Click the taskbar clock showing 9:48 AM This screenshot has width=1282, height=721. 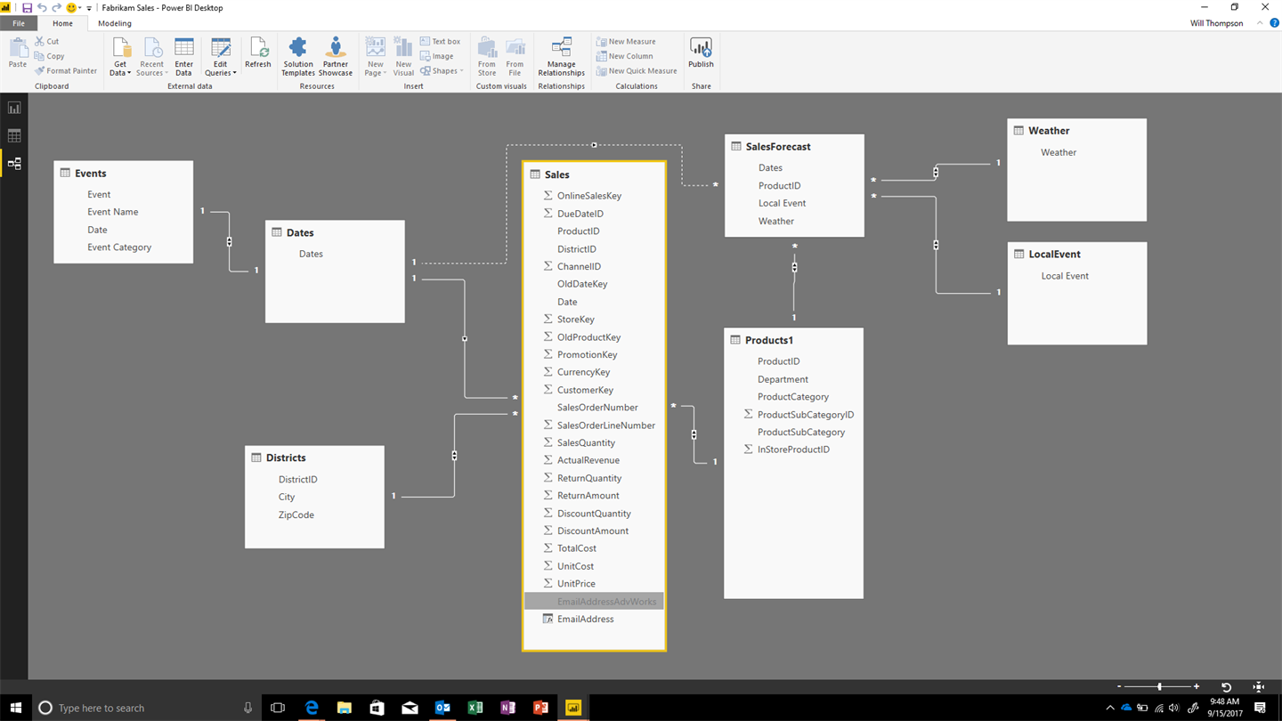click(x=1226, y=708)
